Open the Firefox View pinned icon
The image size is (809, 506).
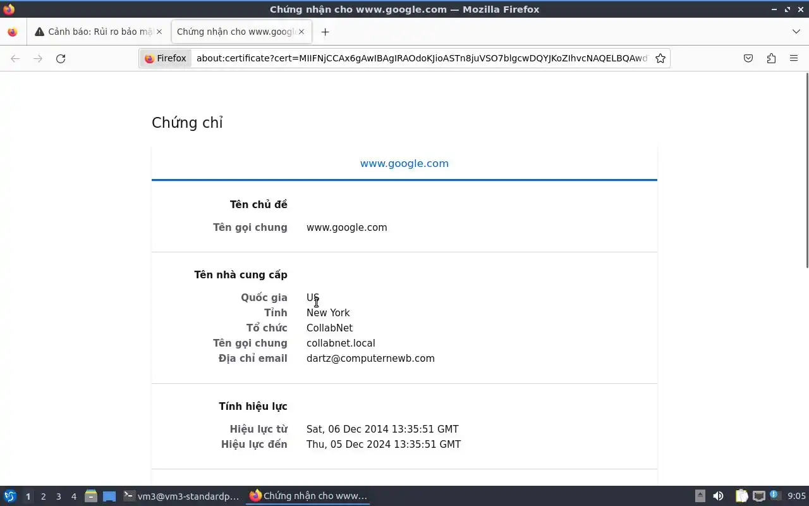(13, 32)
